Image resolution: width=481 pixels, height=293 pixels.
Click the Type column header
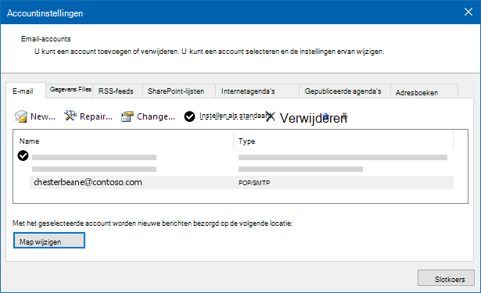246,141
